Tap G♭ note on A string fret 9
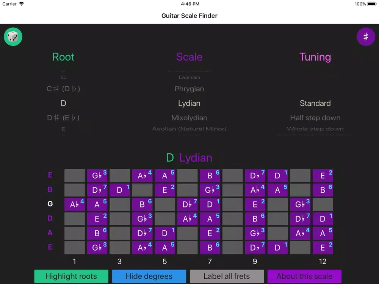 [x=255, y=233]
